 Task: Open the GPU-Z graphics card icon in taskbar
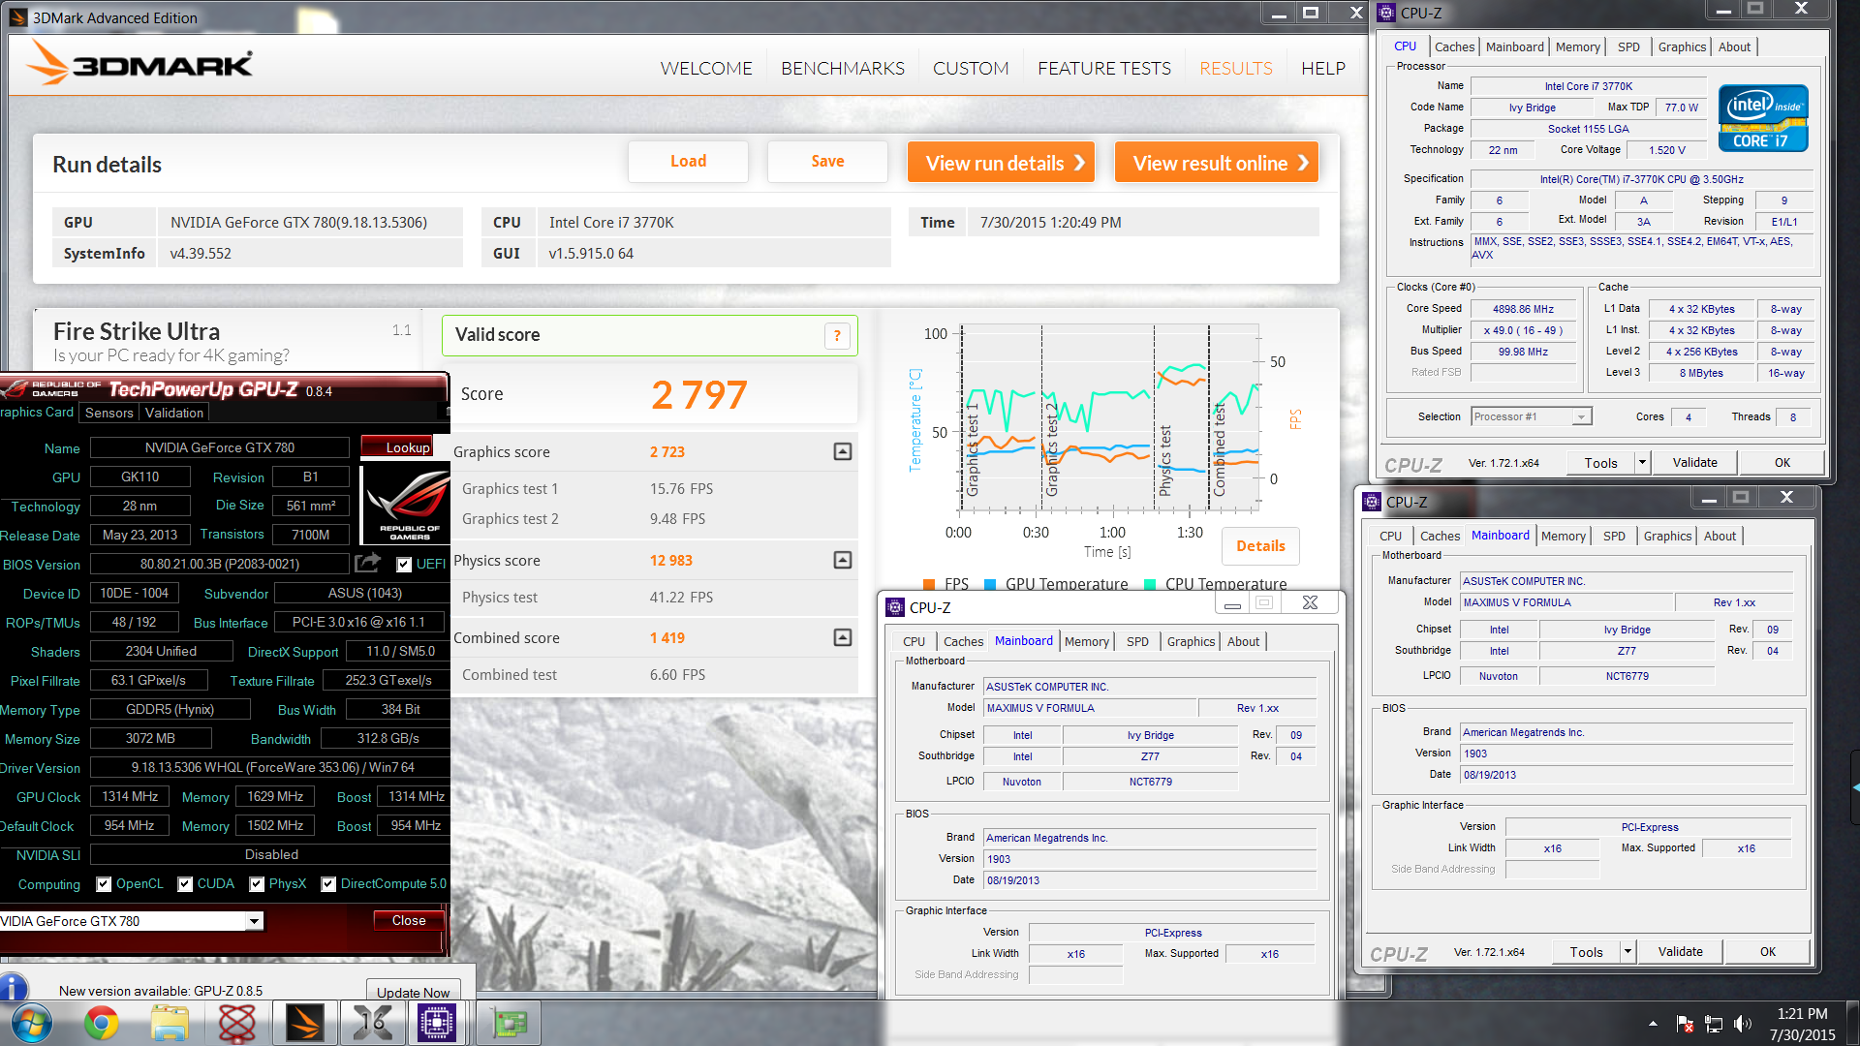510,1023
